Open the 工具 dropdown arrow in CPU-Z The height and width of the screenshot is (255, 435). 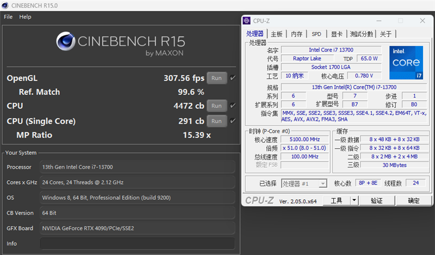pos(354,200)
